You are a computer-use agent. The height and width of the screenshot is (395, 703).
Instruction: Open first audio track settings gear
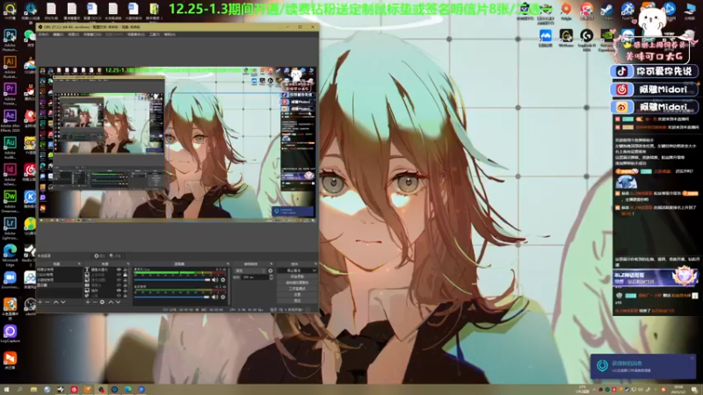(x=223, y=279)
